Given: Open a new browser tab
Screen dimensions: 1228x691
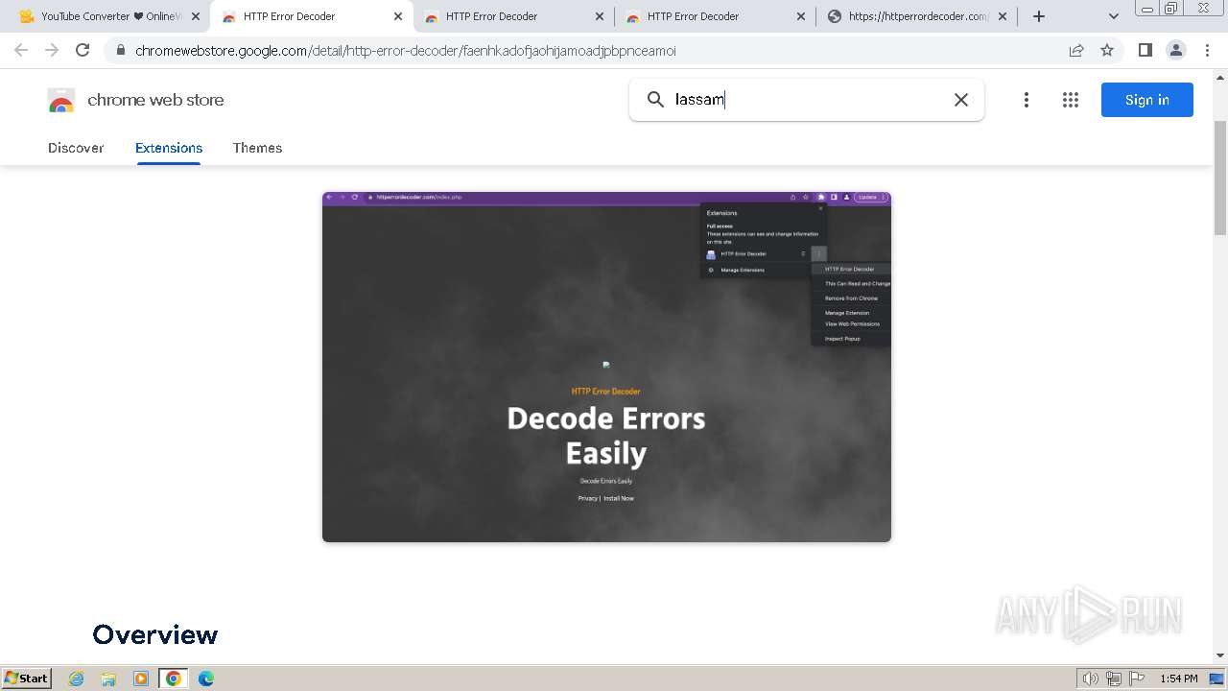Looking at the screenshot, I should click(x=1039, y=16).
